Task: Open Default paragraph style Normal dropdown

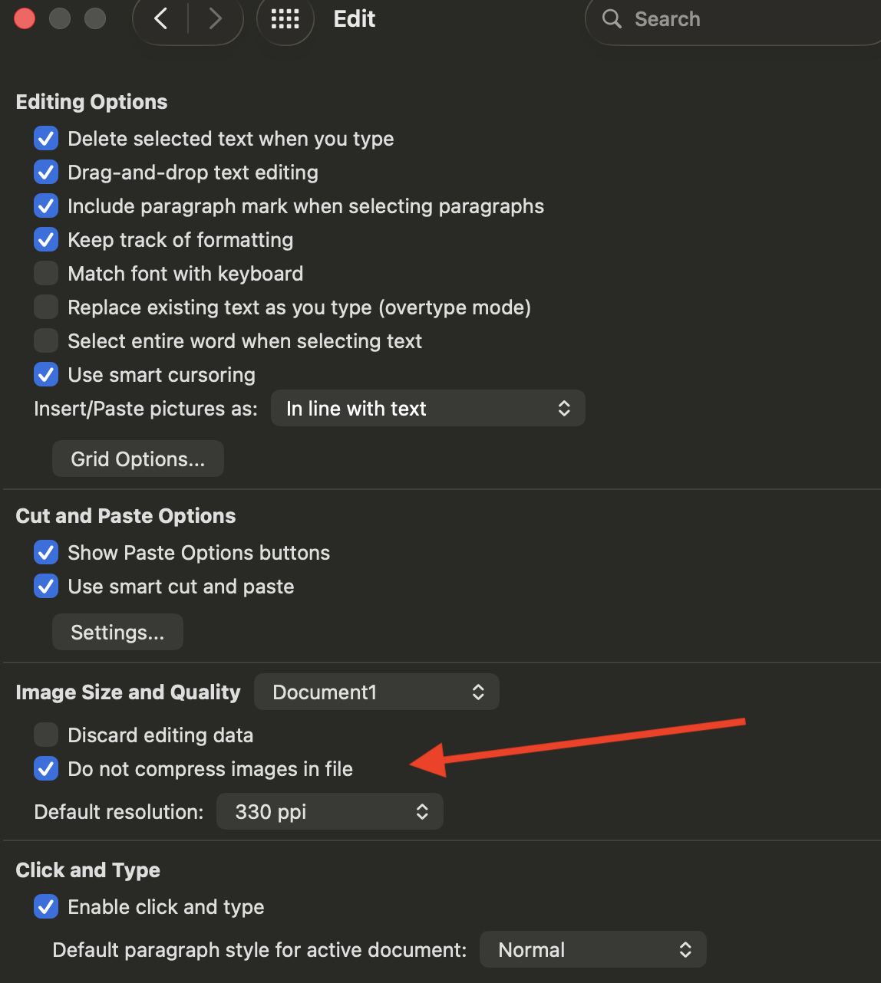Action: click(x=592, y=950)
